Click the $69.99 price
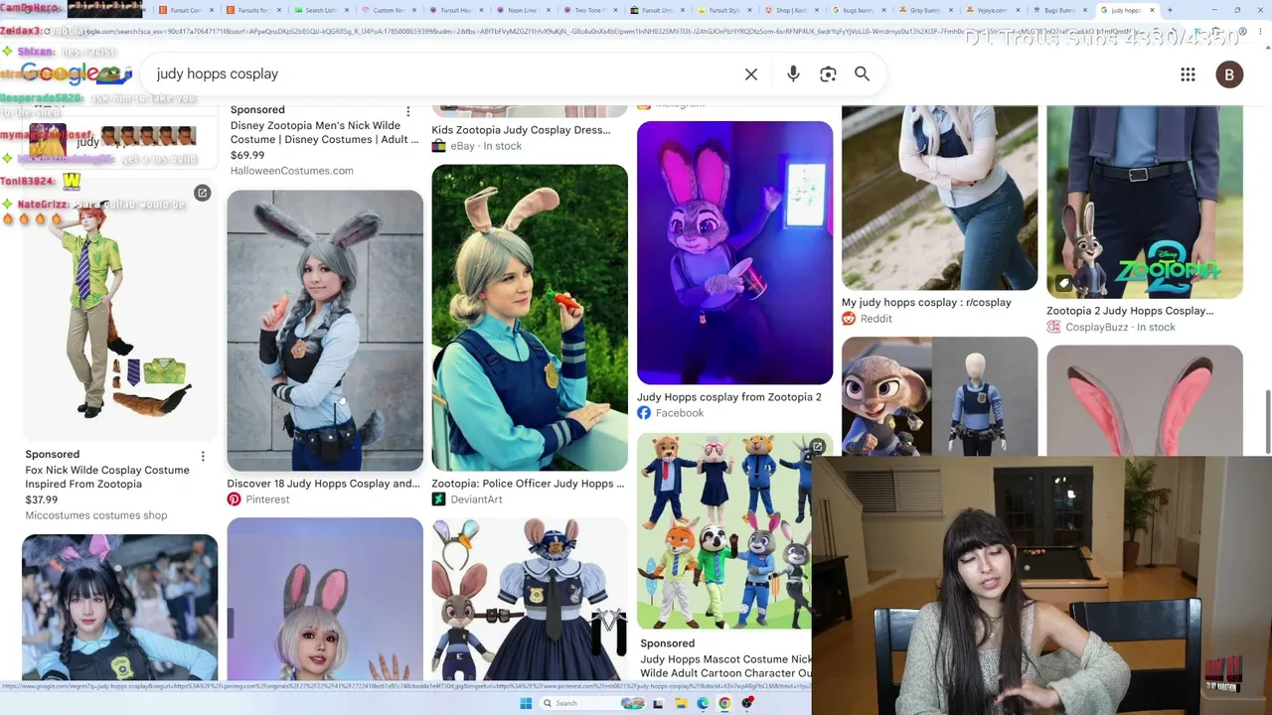The height and width of the screenshot is (715, 1272). [247, 155]
